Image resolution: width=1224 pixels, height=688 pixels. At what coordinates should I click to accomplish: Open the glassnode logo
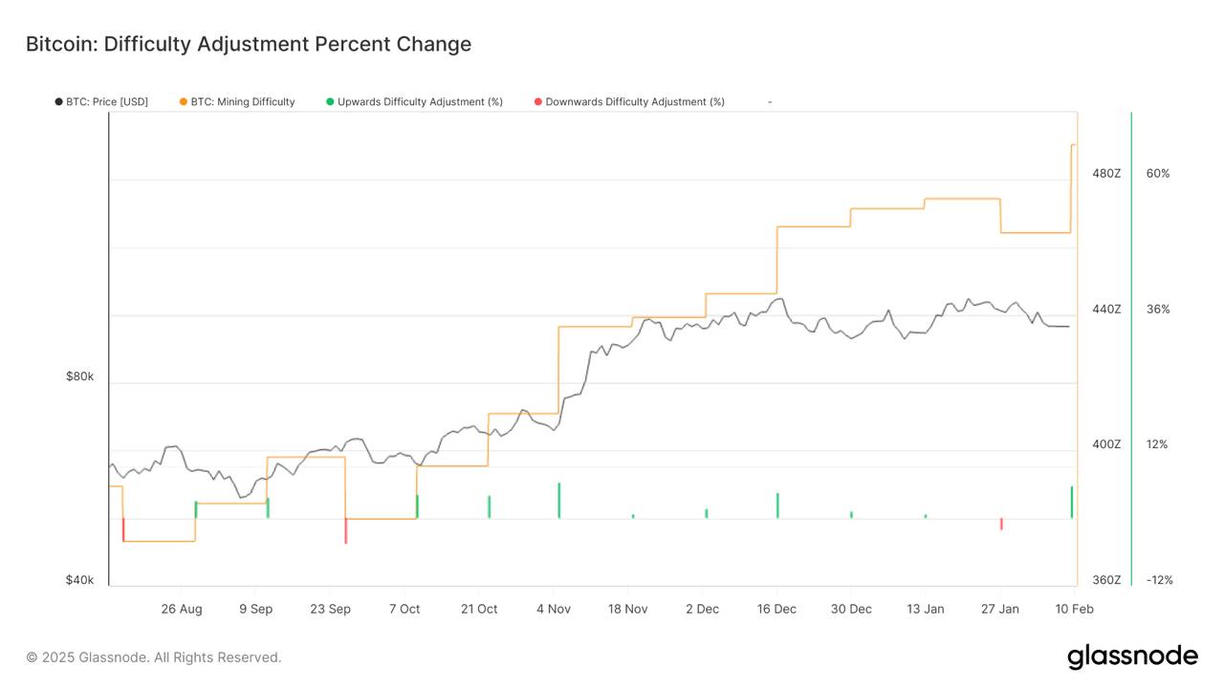(1132, 656)
